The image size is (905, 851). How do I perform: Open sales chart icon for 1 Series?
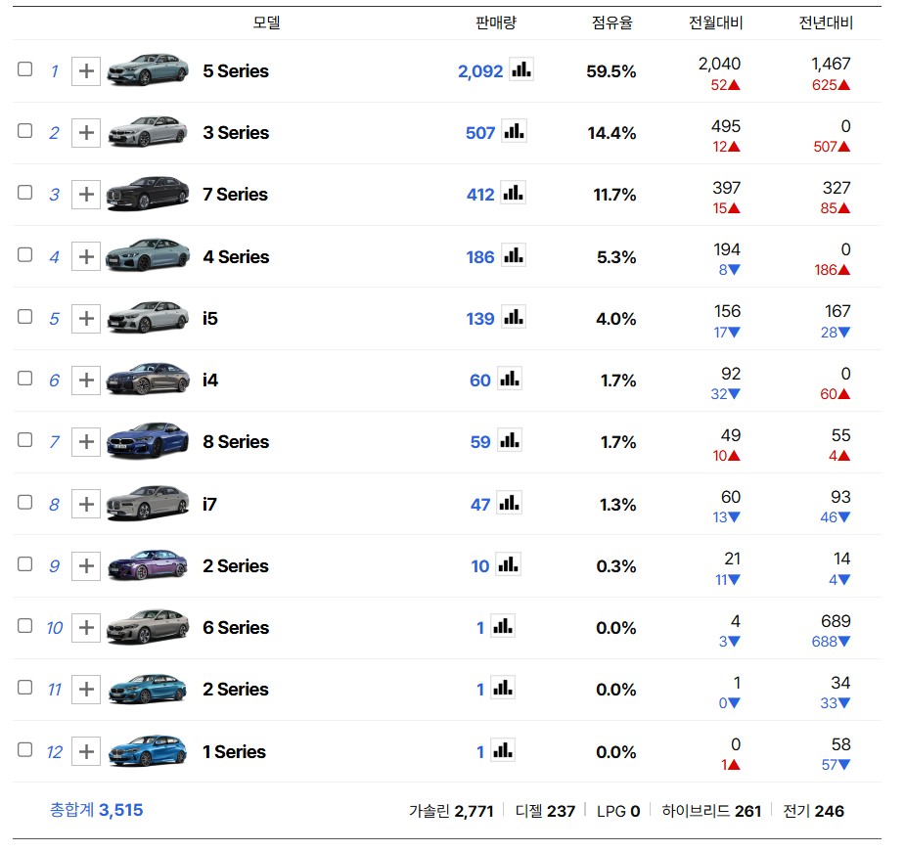(503, 750)
